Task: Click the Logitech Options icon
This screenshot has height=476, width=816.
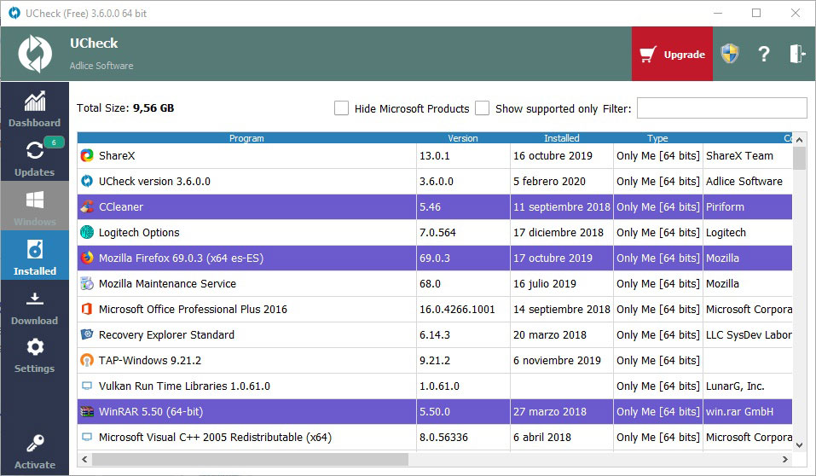Action: point(87,232)
